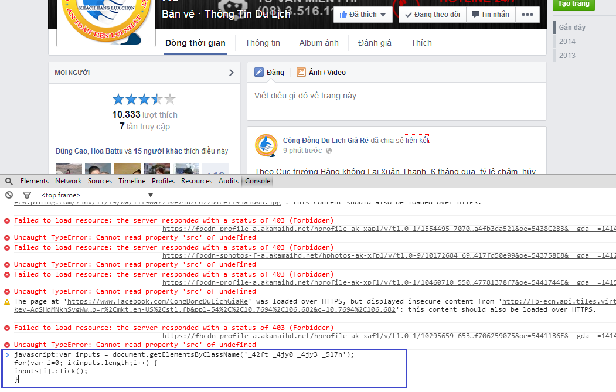Image resolution: width=616 pixels, height=392 pixels.
Task: Select the Đăng post option
Action: click(x=269, y=72)
